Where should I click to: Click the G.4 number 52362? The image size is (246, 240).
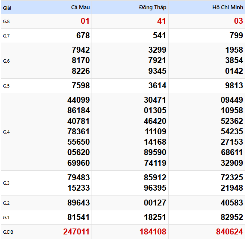[x=232, y=121]
